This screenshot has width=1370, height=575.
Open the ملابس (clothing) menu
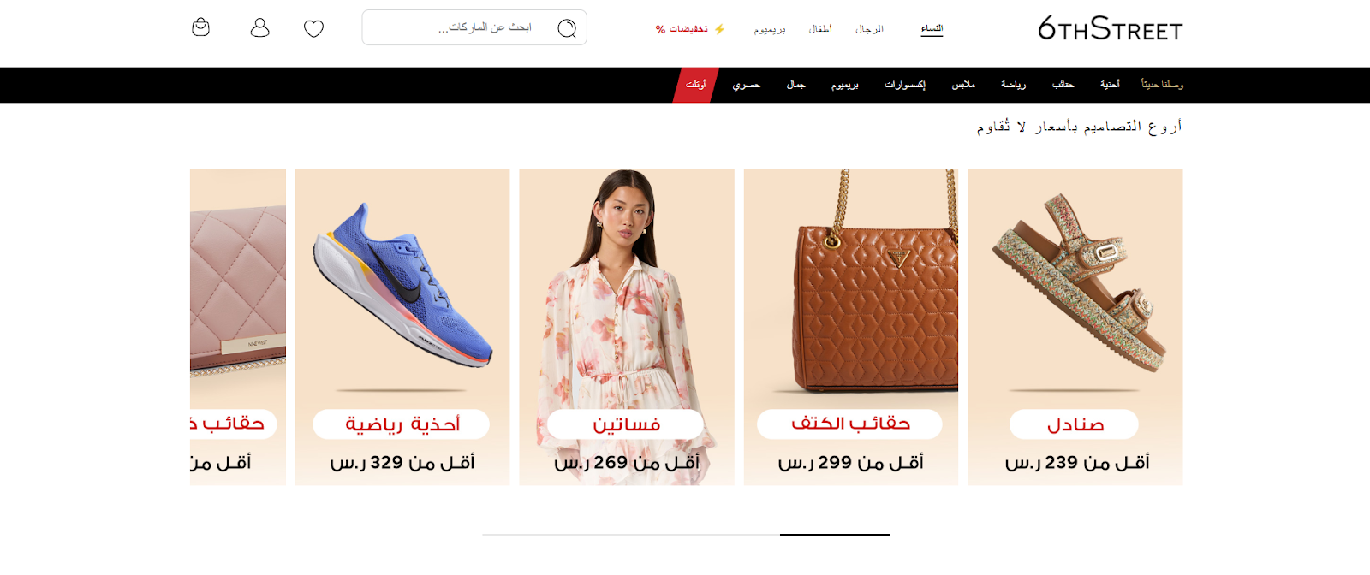tap(963, 85)
